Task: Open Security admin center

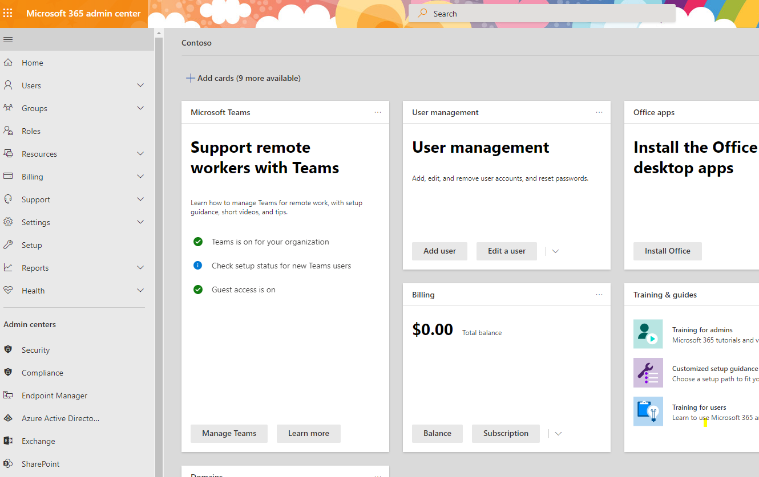Action: point(36,350)
